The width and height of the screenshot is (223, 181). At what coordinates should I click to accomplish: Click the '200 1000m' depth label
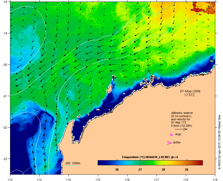click(x=73, y=163)
